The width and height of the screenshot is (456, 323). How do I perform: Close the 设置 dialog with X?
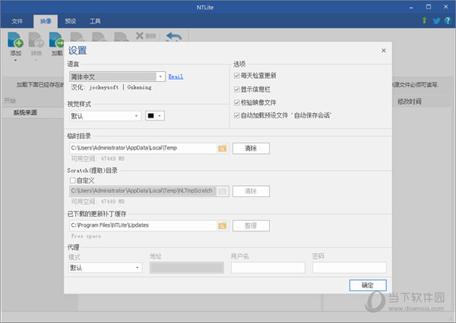coord(384,51)
